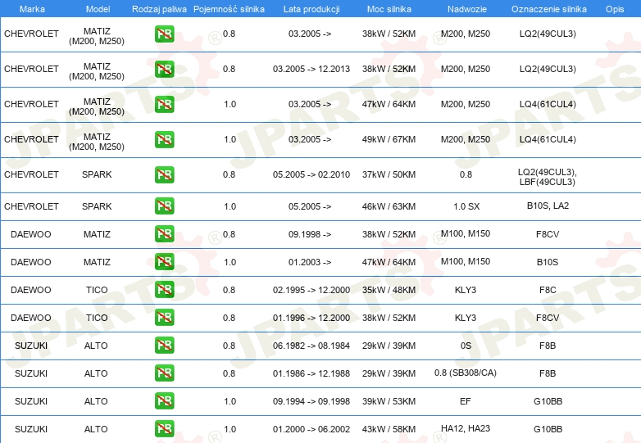The height and width of the screenshot is (443, 641).
Task: Click the Rodzaj paliwa column header
Action: pos(159,9)
